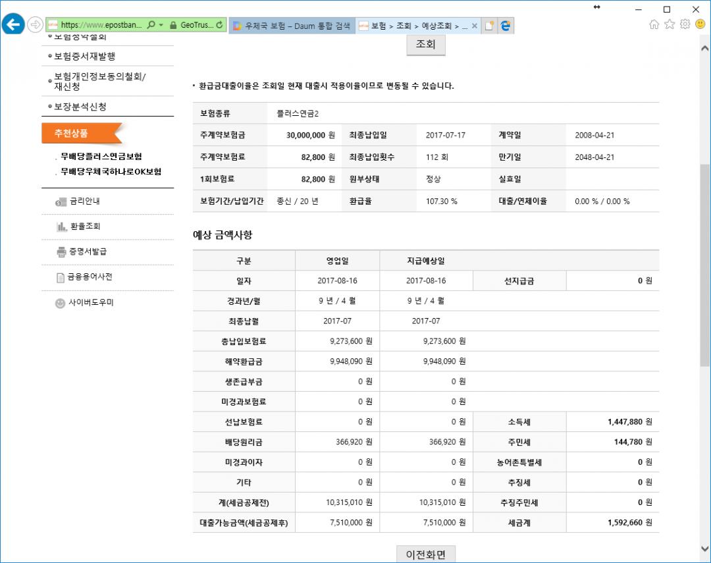Image resolution: width=711 pixels, height=563 pixels.
Task: Close the 보험 > 조회 > 예상조회 tab
Action: point(475,26)
